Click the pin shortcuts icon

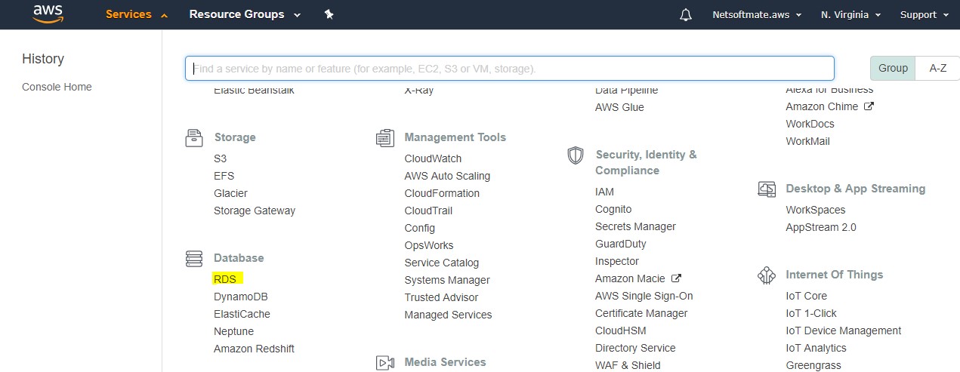coord(329,14)
